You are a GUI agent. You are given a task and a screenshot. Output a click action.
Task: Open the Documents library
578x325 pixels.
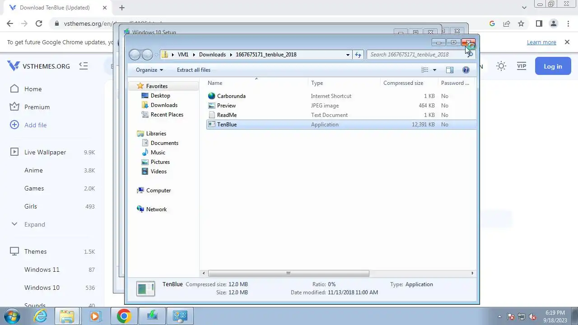(164, 143)
